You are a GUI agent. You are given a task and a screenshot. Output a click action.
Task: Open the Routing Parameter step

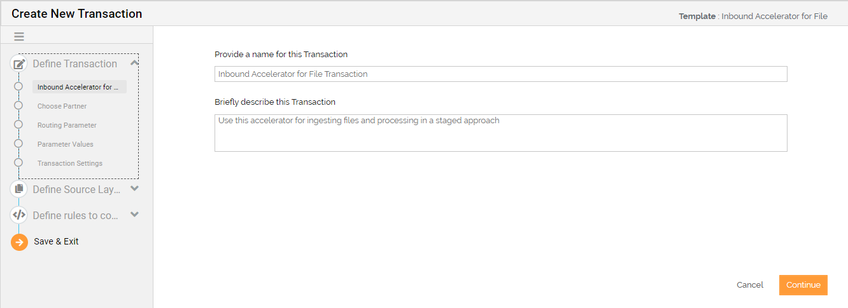(x=67, y=125)
